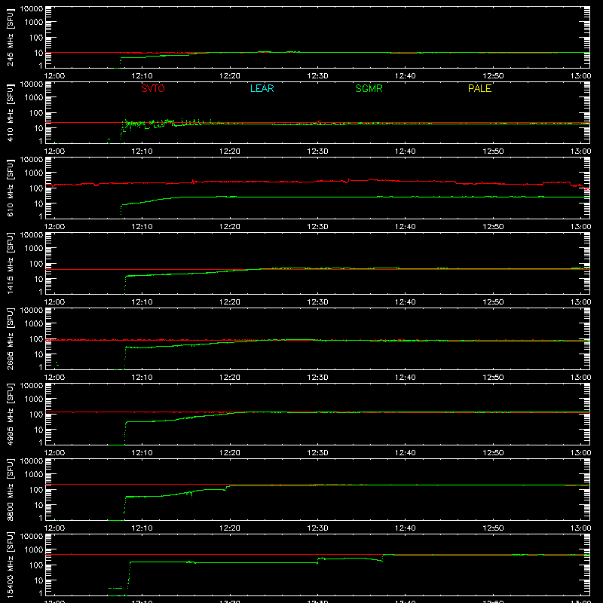
Task: Click 12:30 tick under the 1415 MHz plot
Action: [317, 302]
